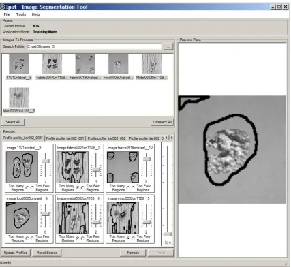Choose Too Few Regions for image fabric0019onsteel__10
Viewport: 291px width, 267px height.
pyautogui.click(x=133, y=187)
